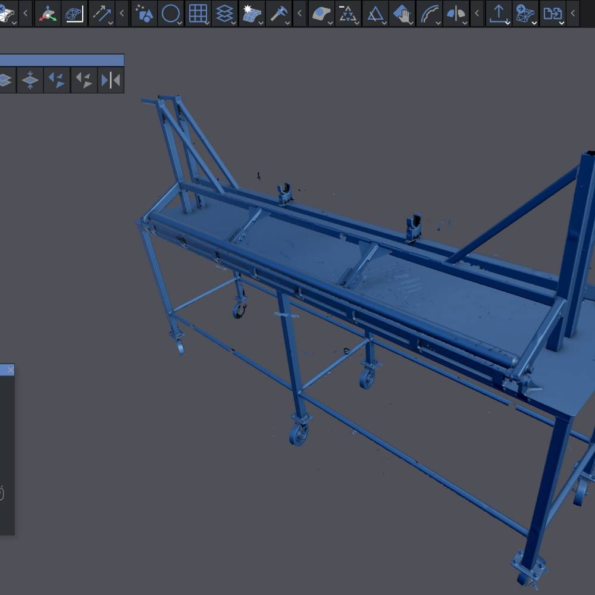Select the dashed and solid arrows tool
The height and width of the screenshot is (595, 595).
tap(101, 14)
